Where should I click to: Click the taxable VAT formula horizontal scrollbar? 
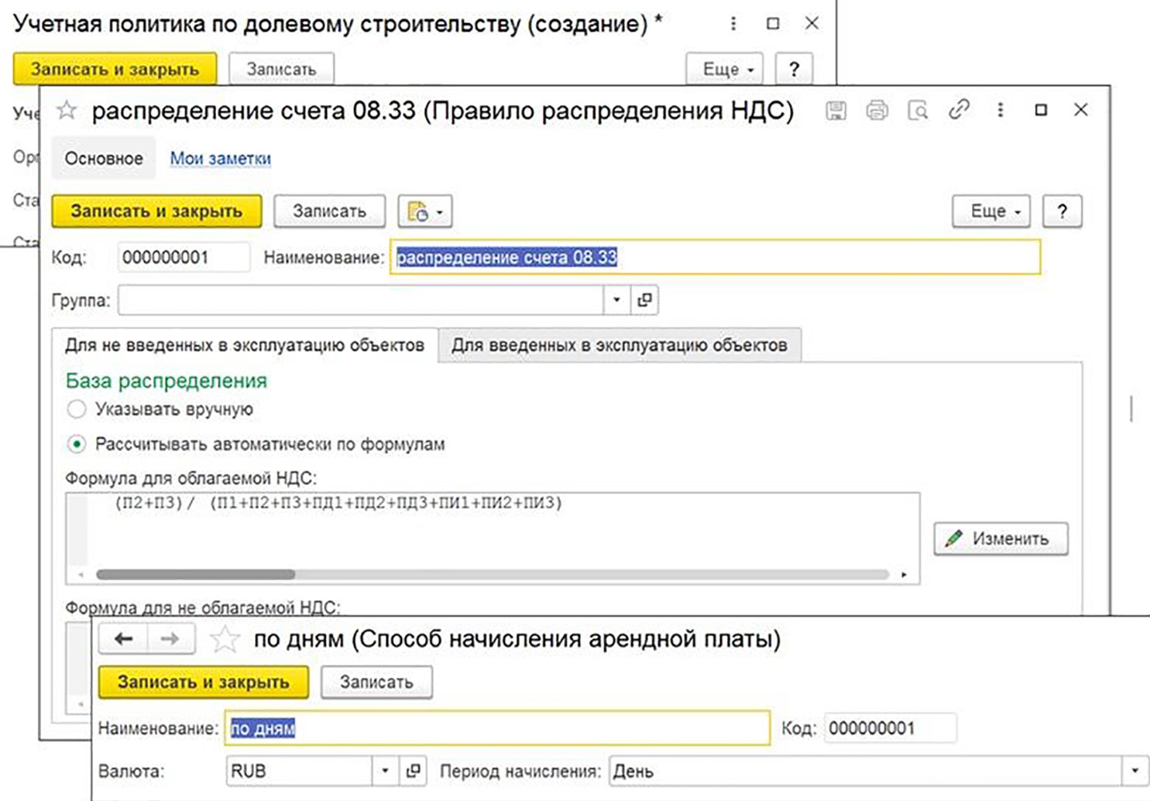click(195, 574)
